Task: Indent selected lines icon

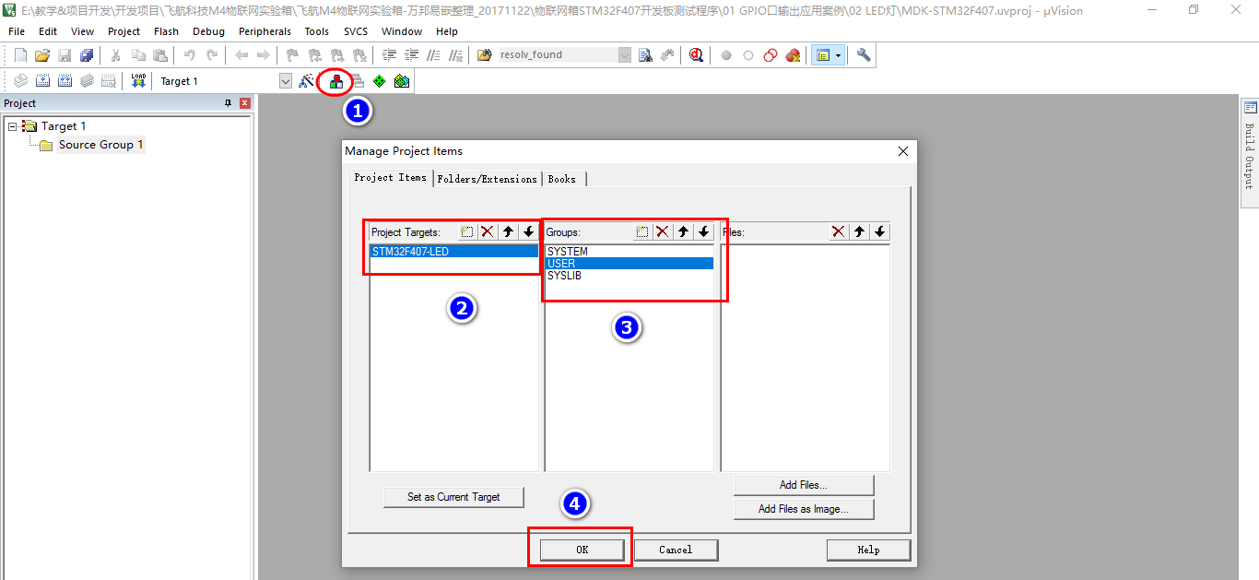Action: (389, 55)
